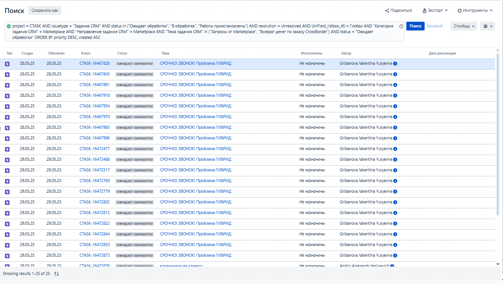
Task: Click author info icon in CTASK-16472488 row
Action: [x=395, y=160]
